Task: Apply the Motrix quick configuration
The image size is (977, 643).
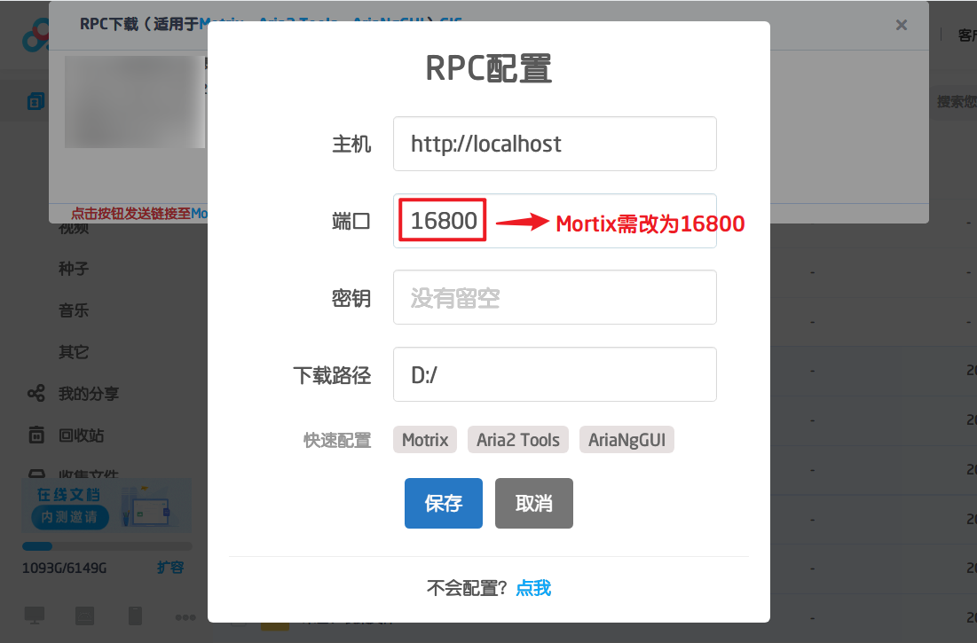Action: 425,440
